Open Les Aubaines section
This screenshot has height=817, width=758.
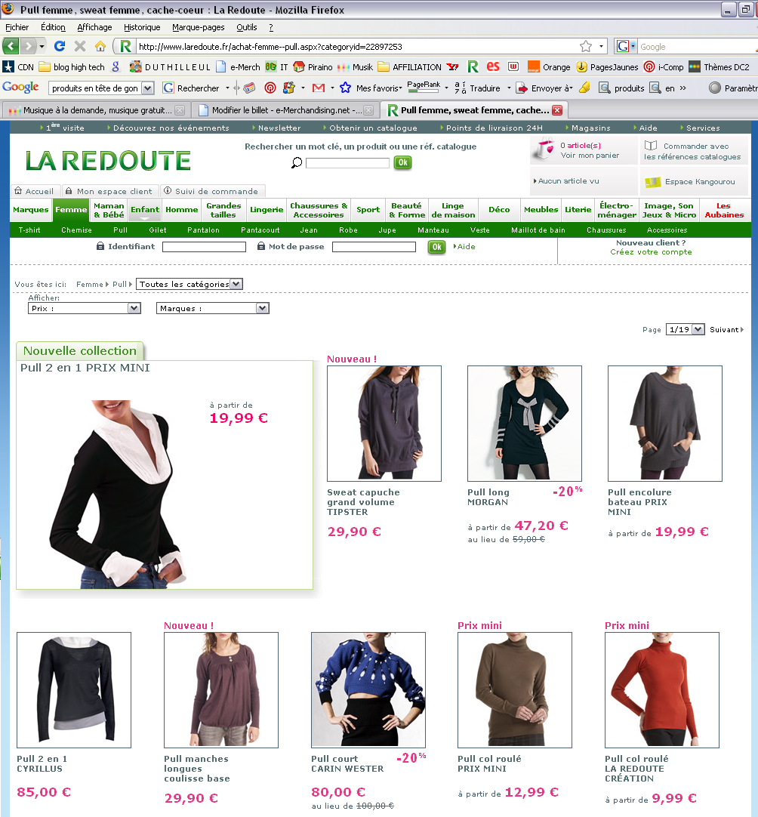(x=723, y=210)
